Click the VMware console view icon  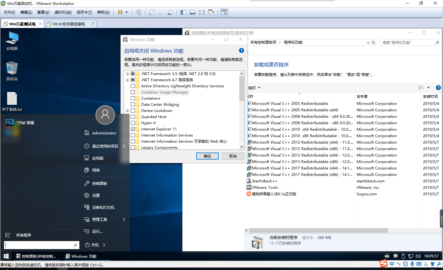(224, 12)
